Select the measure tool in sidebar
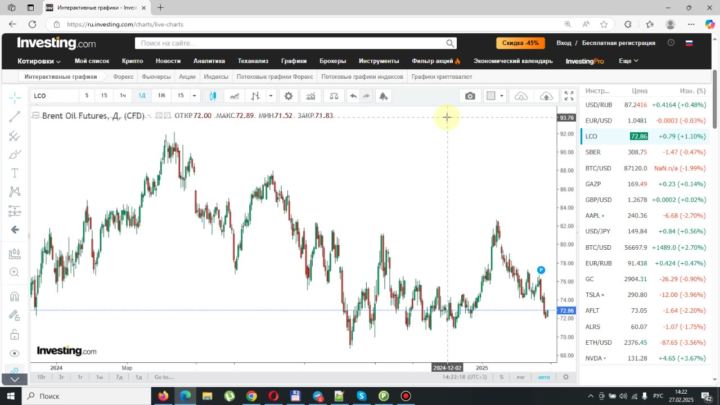Image resolution: width=720 pixels, height=405 pixels. tap(15, 254)
